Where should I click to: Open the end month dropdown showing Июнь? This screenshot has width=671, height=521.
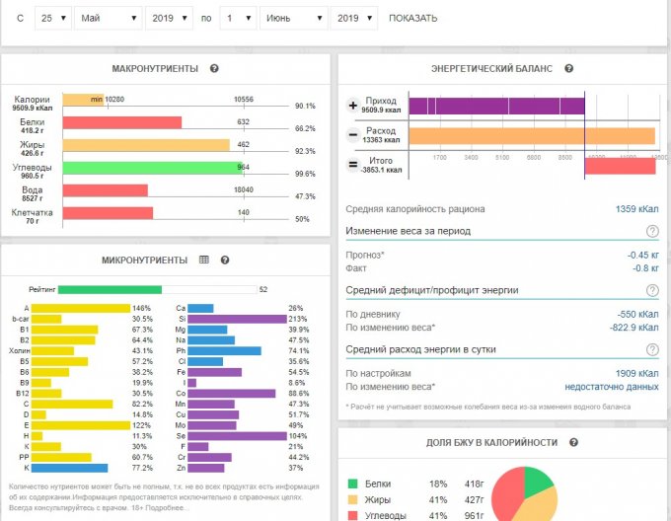tap(292, 18)
